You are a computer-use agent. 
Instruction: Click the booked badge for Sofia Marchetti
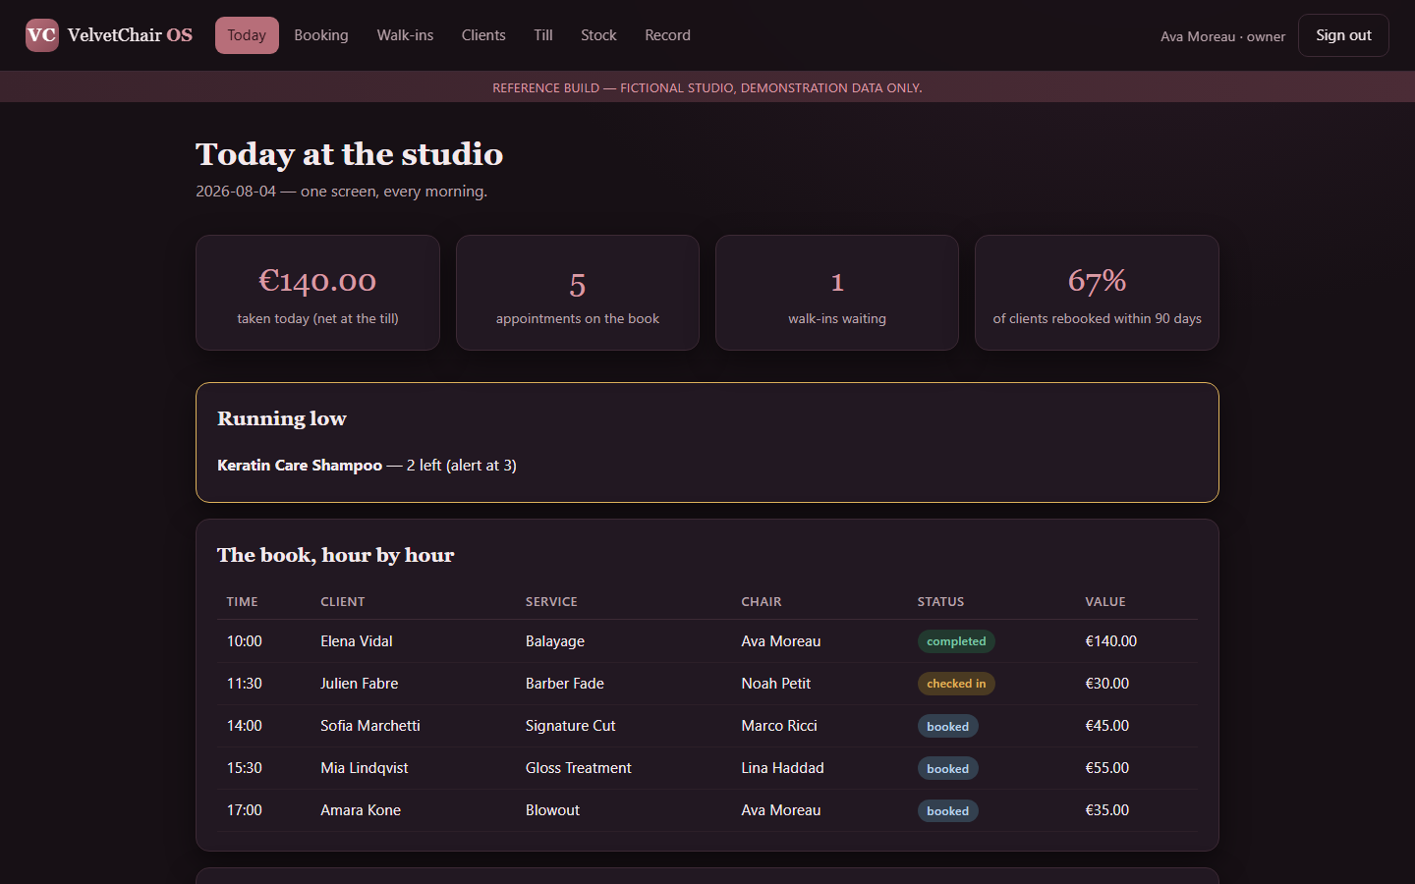click(x=948, y=727)
